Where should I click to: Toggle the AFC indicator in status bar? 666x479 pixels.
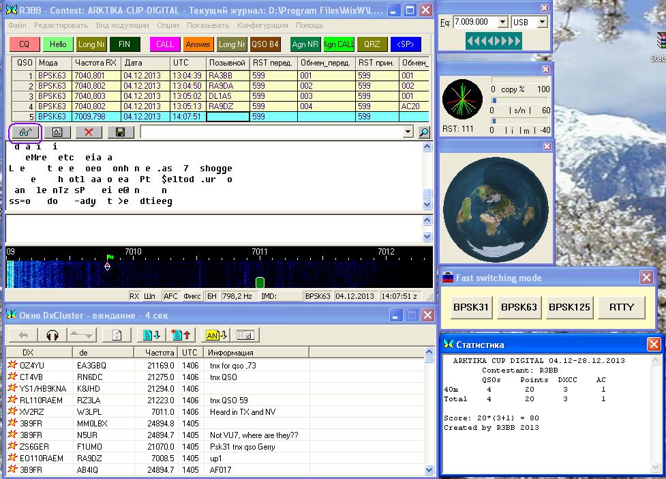171,296
